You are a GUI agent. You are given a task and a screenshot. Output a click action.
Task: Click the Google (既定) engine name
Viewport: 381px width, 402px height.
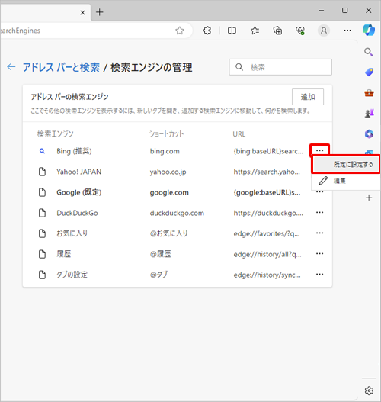tap(78, 192)
